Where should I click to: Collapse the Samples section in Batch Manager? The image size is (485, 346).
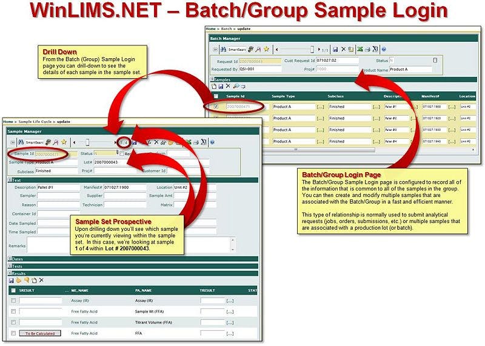(x=213, y=79)
